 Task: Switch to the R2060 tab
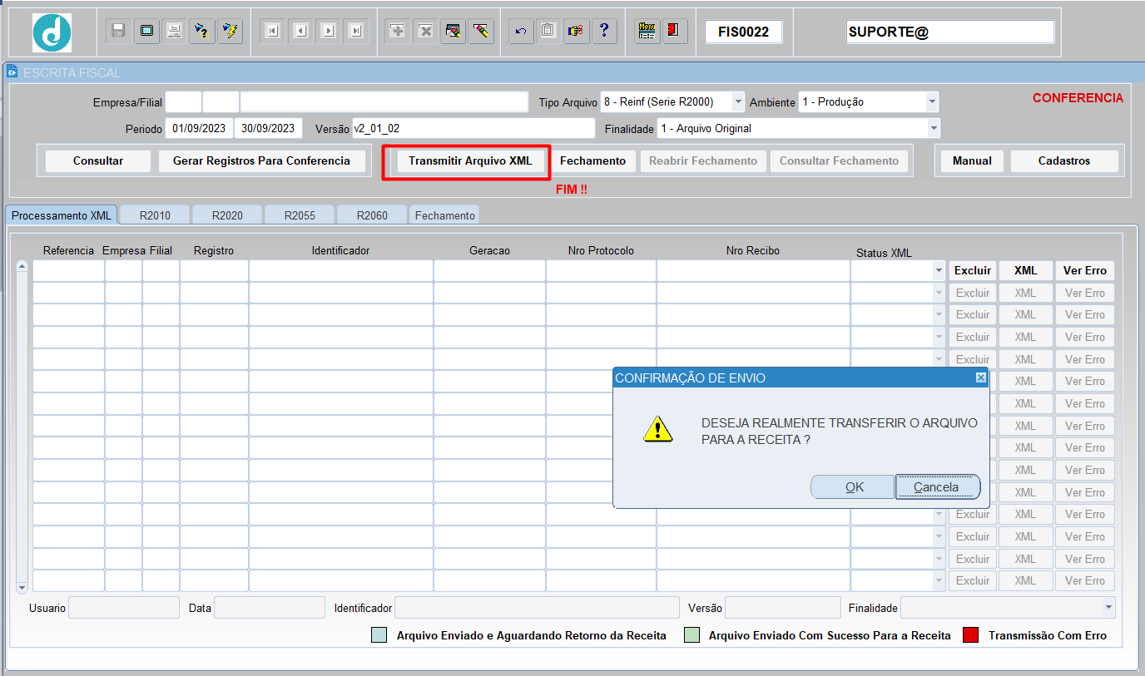tap(372, 215)
